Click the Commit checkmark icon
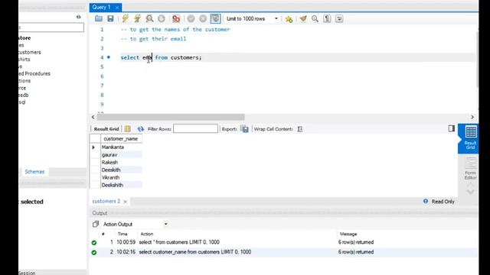The height and width of the screenshot is (275, 490). click(191, 18)
